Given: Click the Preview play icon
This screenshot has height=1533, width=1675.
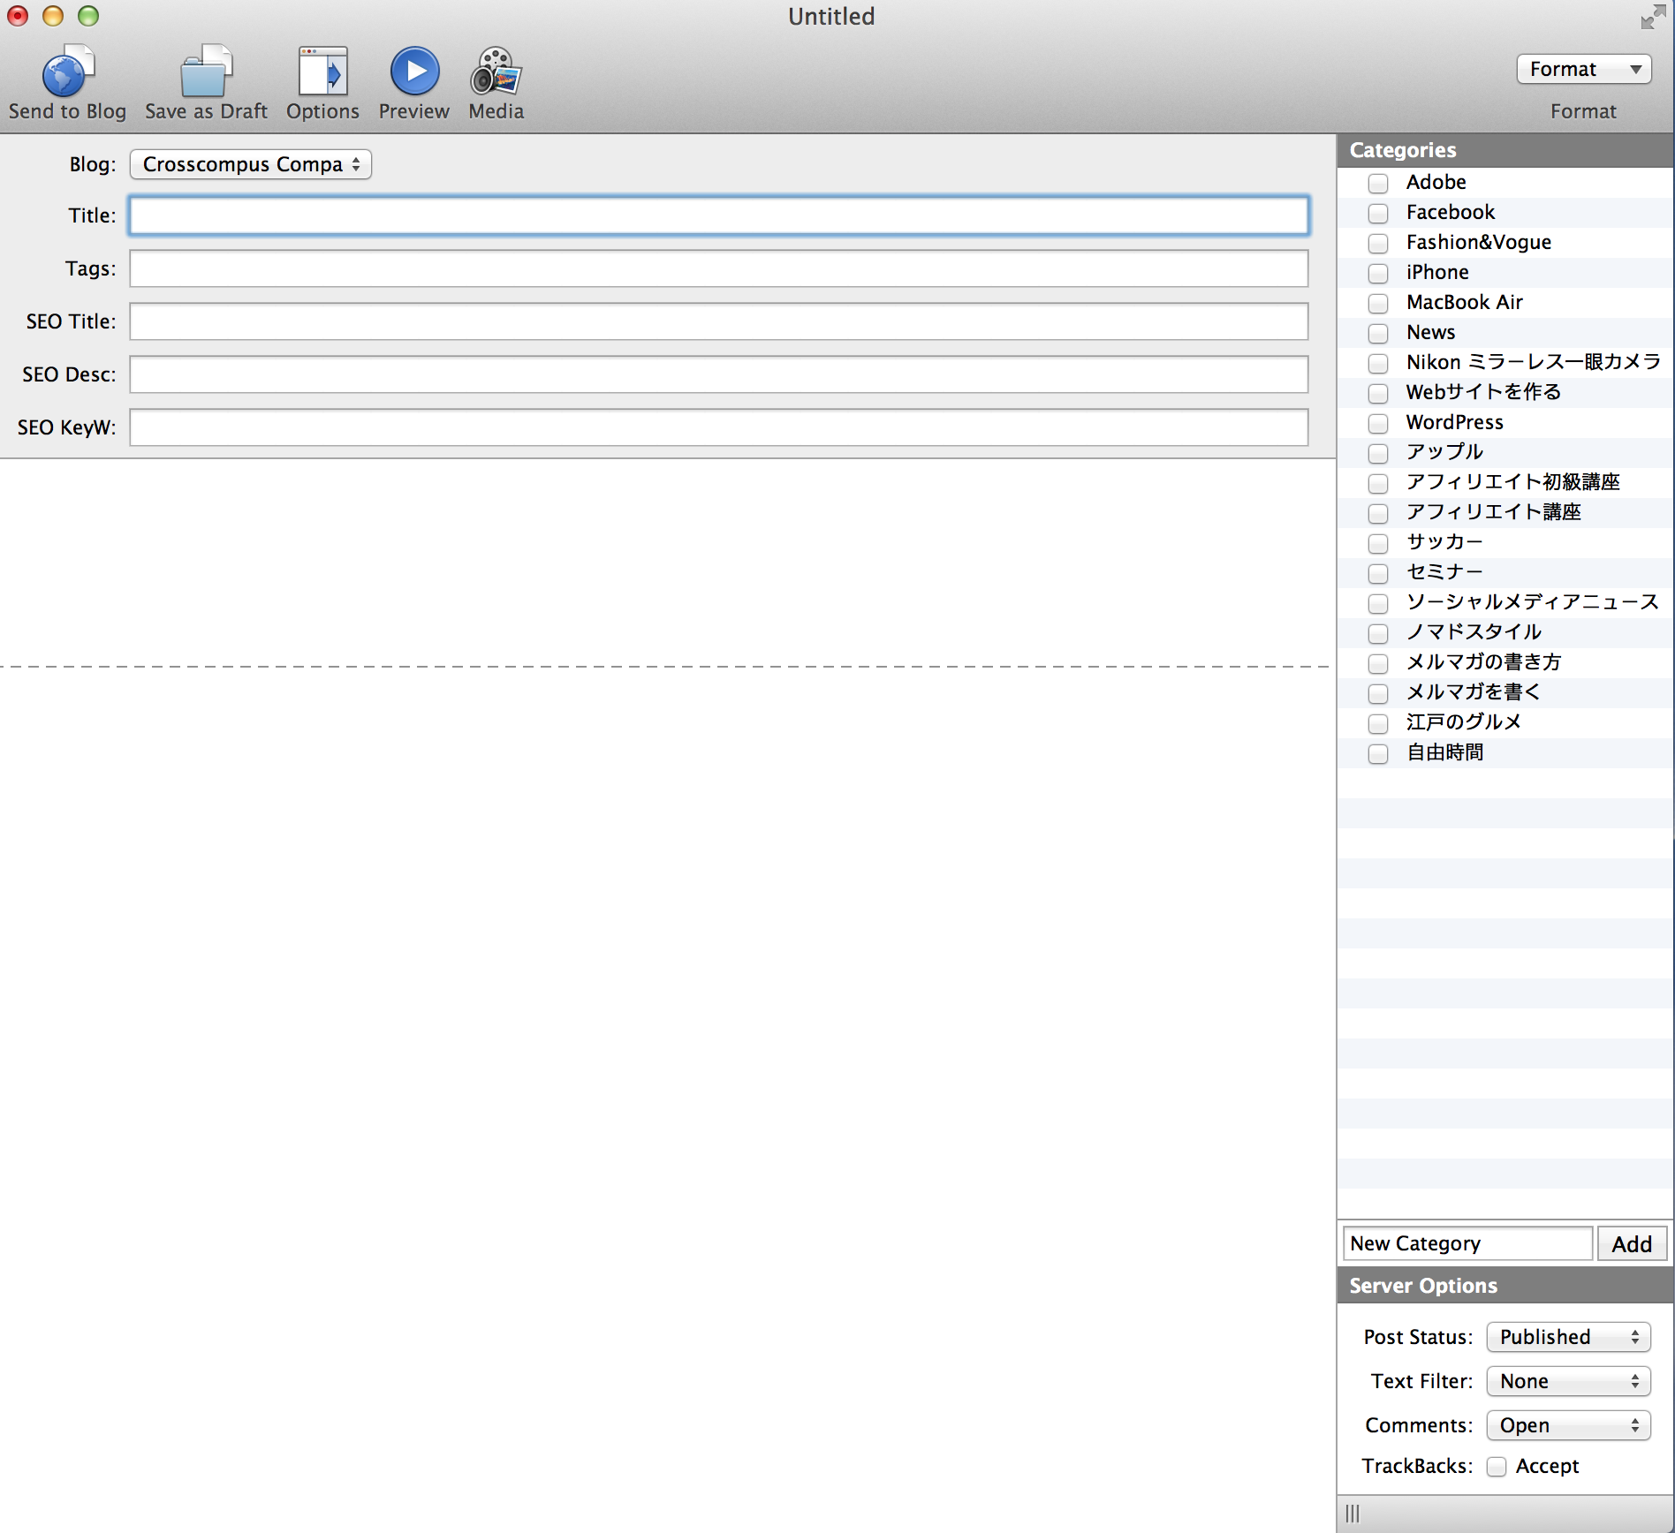Looking at the screenshot, I should (x=414, y=71).
